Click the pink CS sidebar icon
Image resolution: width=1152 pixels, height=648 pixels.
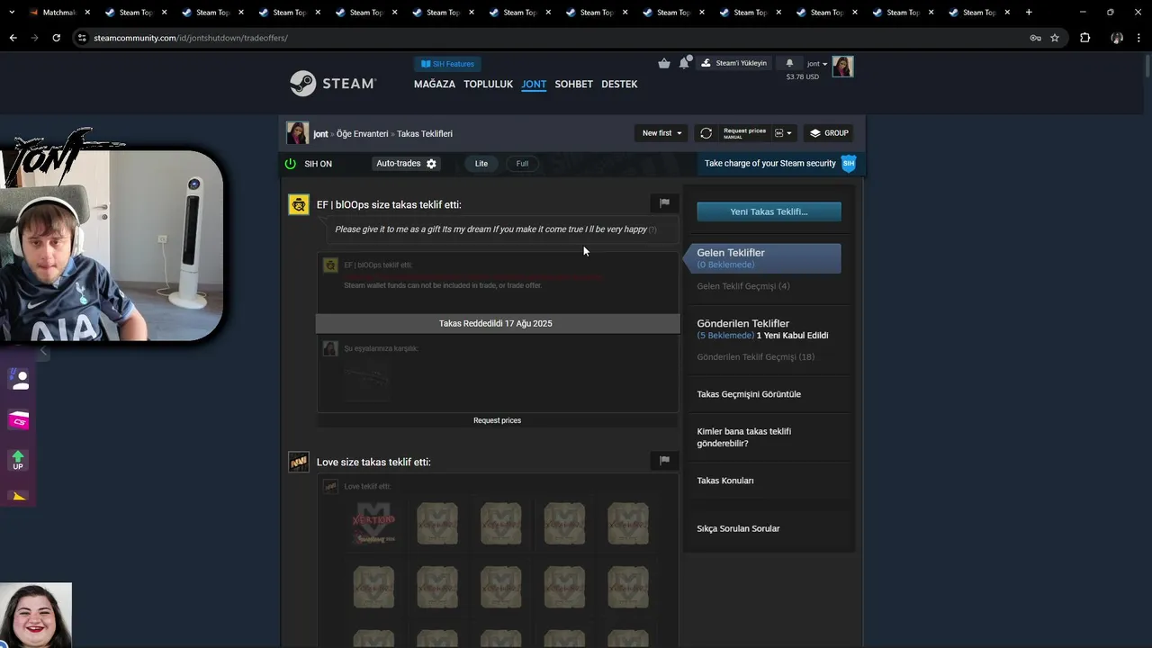(x=18, y=420)
